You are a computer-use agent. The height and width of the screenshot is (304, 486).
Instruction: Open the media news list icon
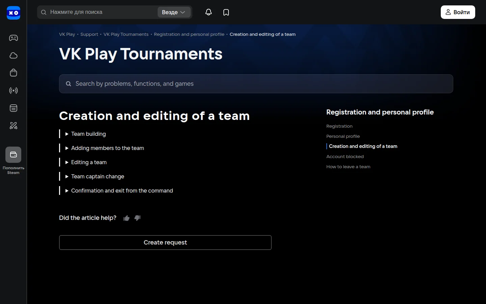click(13, 108)
